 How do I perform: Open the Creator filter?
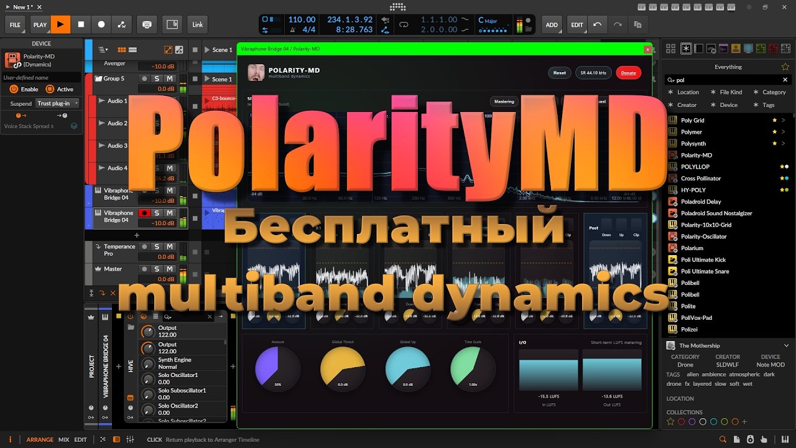[x=682, y=105]
